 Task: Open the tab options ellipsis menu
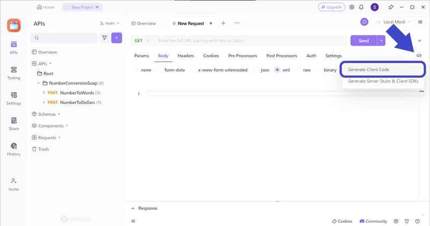[236, 23]
